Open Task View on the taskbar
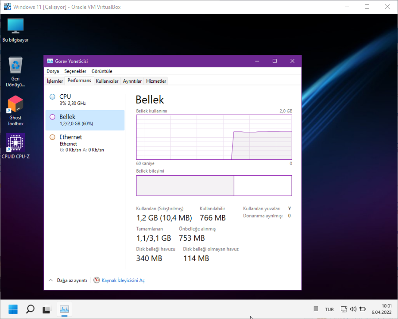The width and height of the screenshot is (398, 319). [x=47, y=309]
